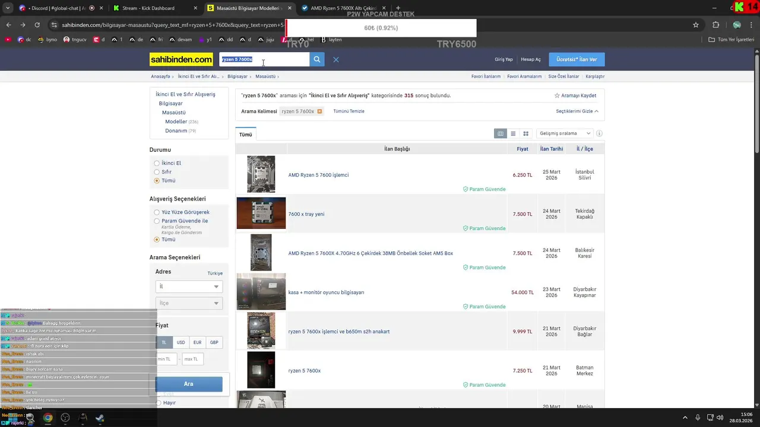Click the star icon of Aramayı Kaydet
Viewport: 760px width, 427px height.
pos(557,95)
